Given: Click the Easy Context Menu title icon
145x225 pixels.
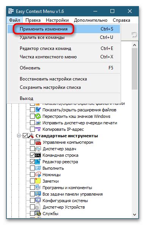Looking at the screenshot, I should pos(11,11).
